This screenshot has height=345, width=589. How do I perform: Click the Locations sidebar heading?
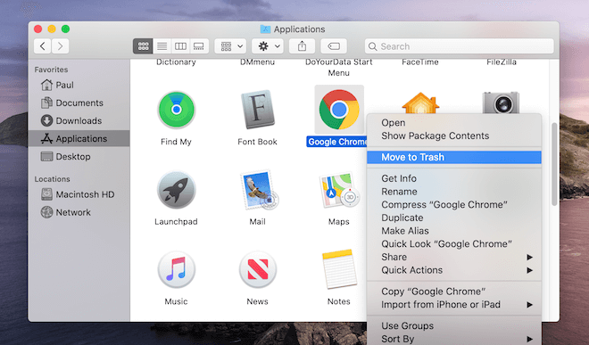pos(53,179)
